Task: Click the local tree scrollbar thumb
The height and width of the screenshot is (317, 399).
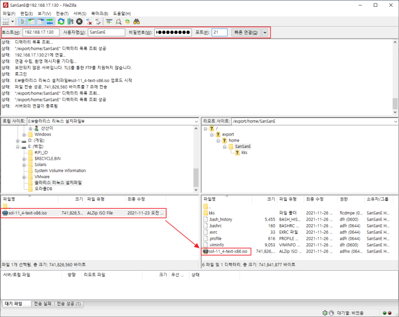Action: (x=196, y=177)
